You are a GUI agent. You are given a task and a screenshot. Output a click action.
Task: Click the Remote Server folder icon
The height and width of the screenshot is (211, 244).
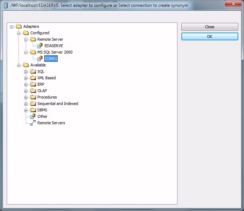[33, 39]
